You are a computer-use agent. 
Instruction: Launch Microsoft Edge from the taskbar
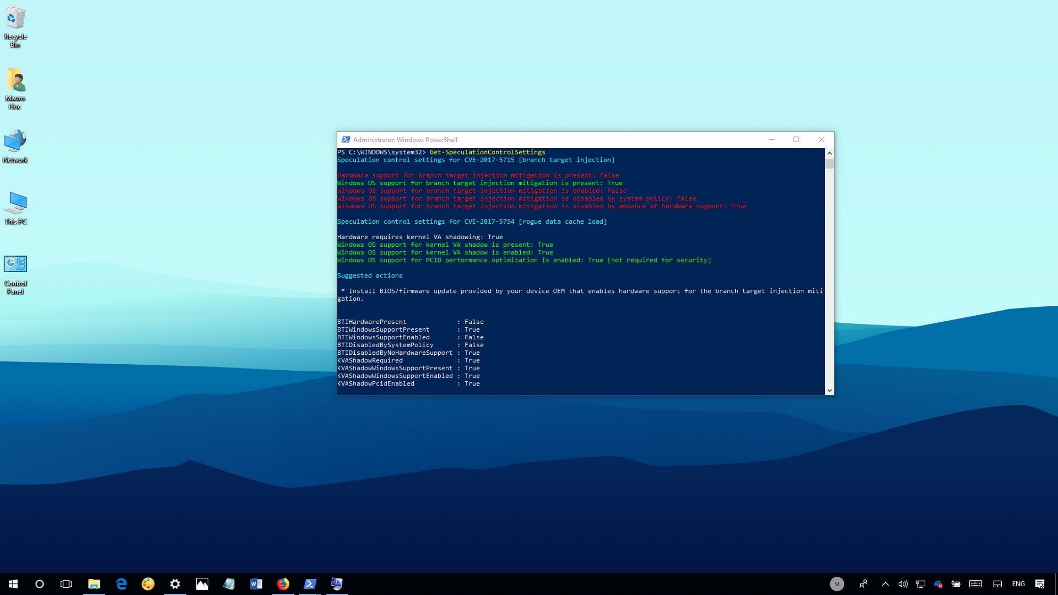121,584
